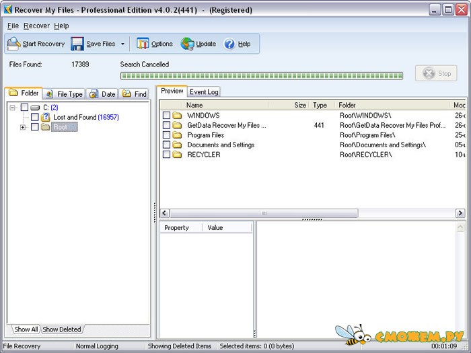Click the GetData Recover My Files folder icon
This screenshot has height=353, width=471.
tap(177, 125)
